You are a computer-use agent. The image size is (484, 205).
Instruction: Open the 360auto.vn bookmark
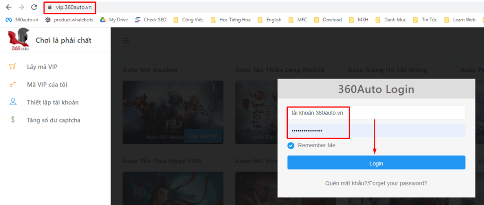[22, 20]
